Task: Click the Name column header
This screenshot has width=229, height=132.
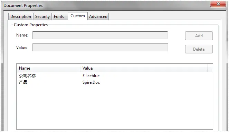Action: (48, 68)
